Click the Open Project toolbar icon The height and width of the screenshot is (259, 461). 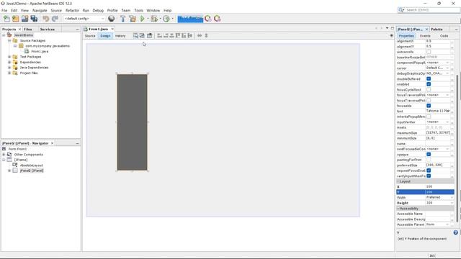pyautogui.click(x=24, y=19)
